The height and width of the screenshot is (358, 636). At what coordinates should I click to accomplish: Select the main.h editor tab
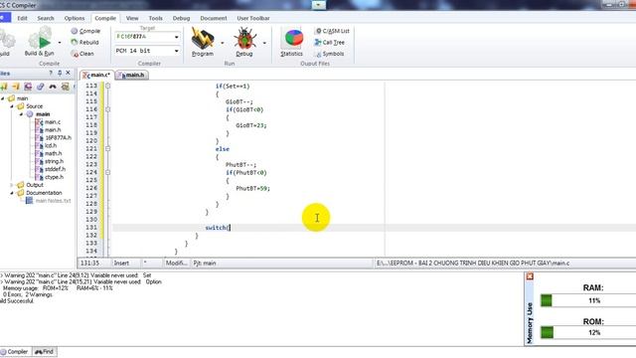[132, 75]
